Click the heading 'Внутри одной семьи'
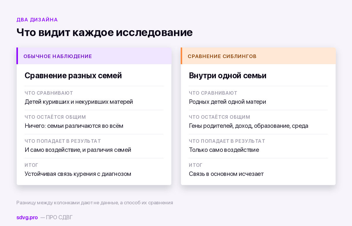The width and height of the screenshot is (352, 226). (228, 76)
